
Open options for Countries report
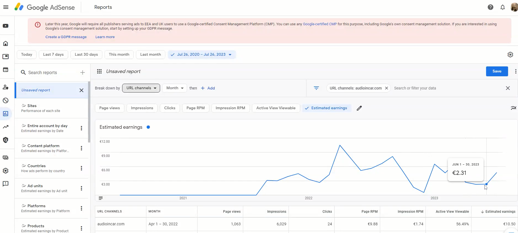81,168
